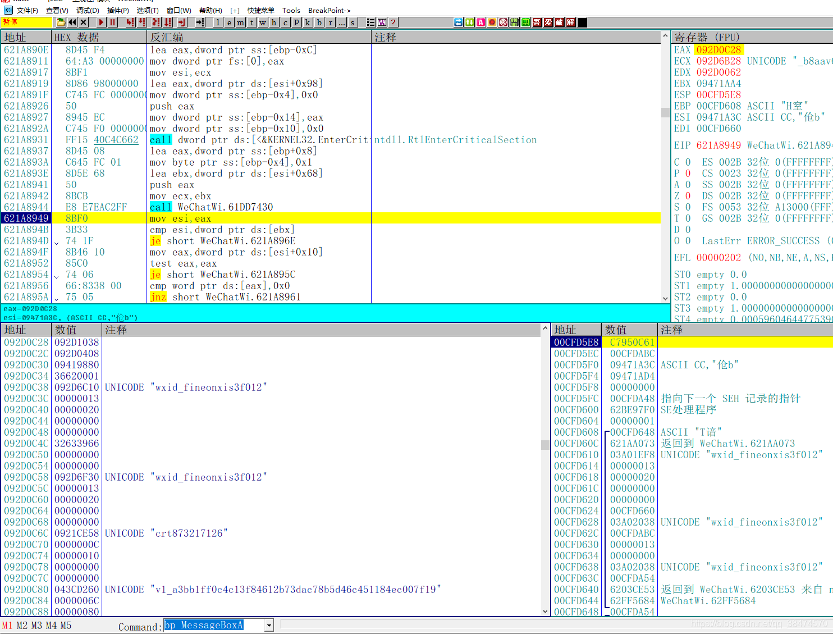The height and width of the screenshot is (634, 833).
Task: Select EAX register value 092D0C28
Action: (x=719, y=50)
